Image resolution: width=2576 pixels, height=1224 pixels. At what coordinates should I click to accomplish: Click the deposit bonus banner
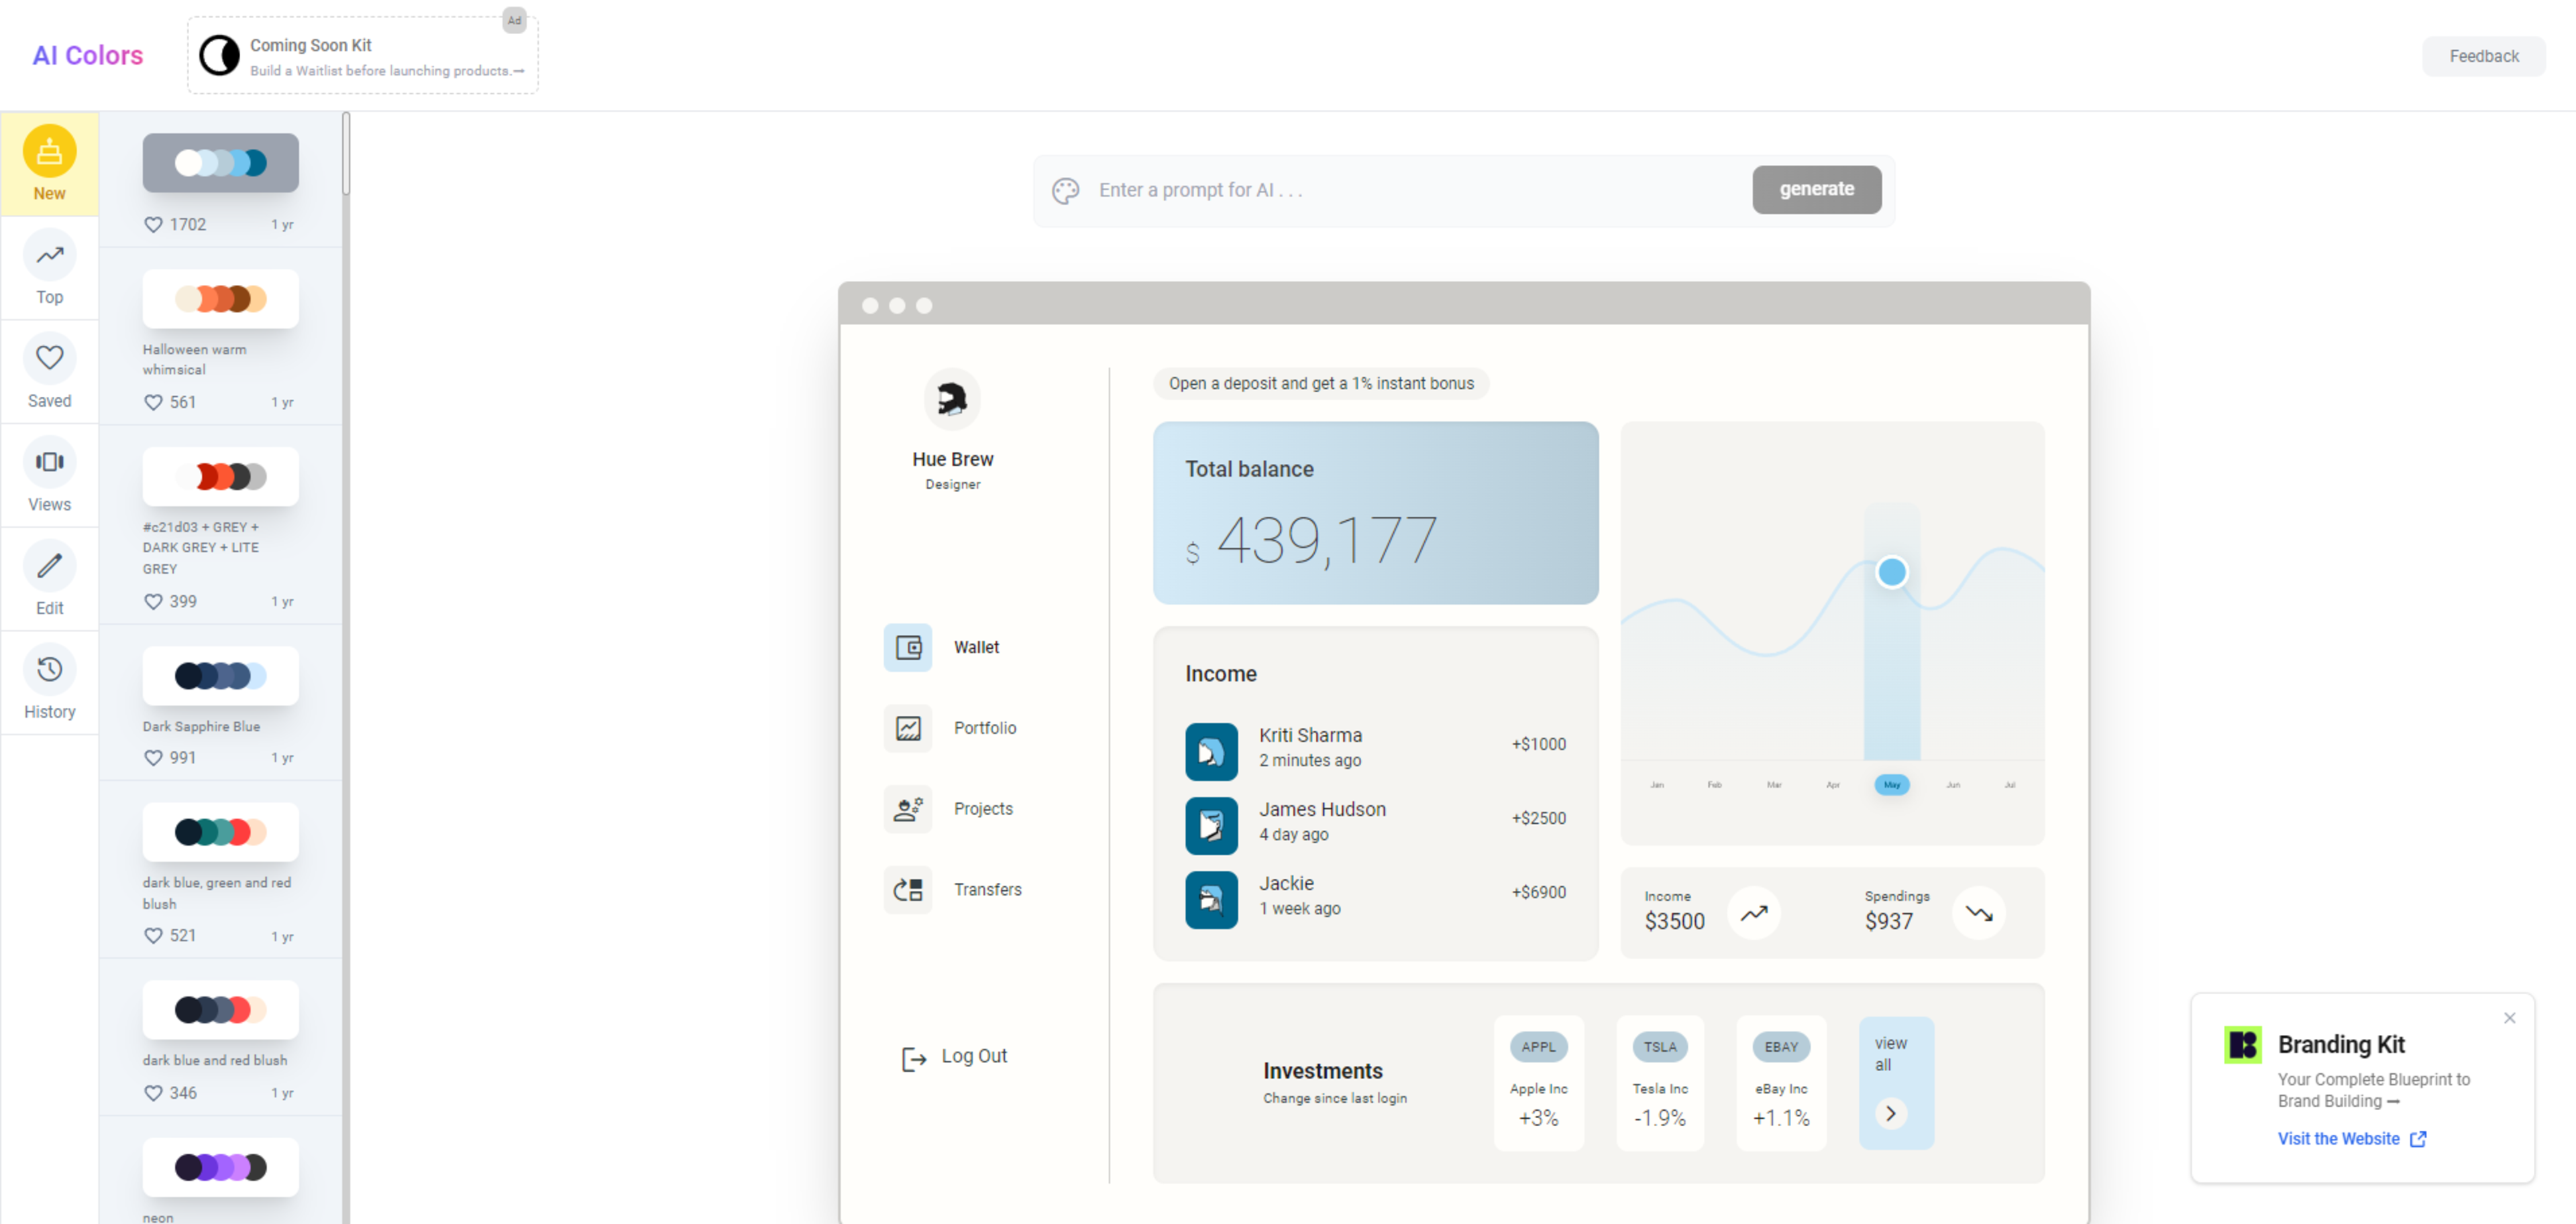[1320, 383]
